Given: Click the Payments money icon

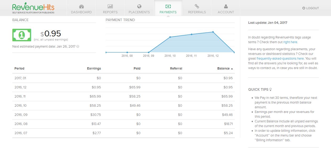Looking at the screenshot, I should (168, 7).
